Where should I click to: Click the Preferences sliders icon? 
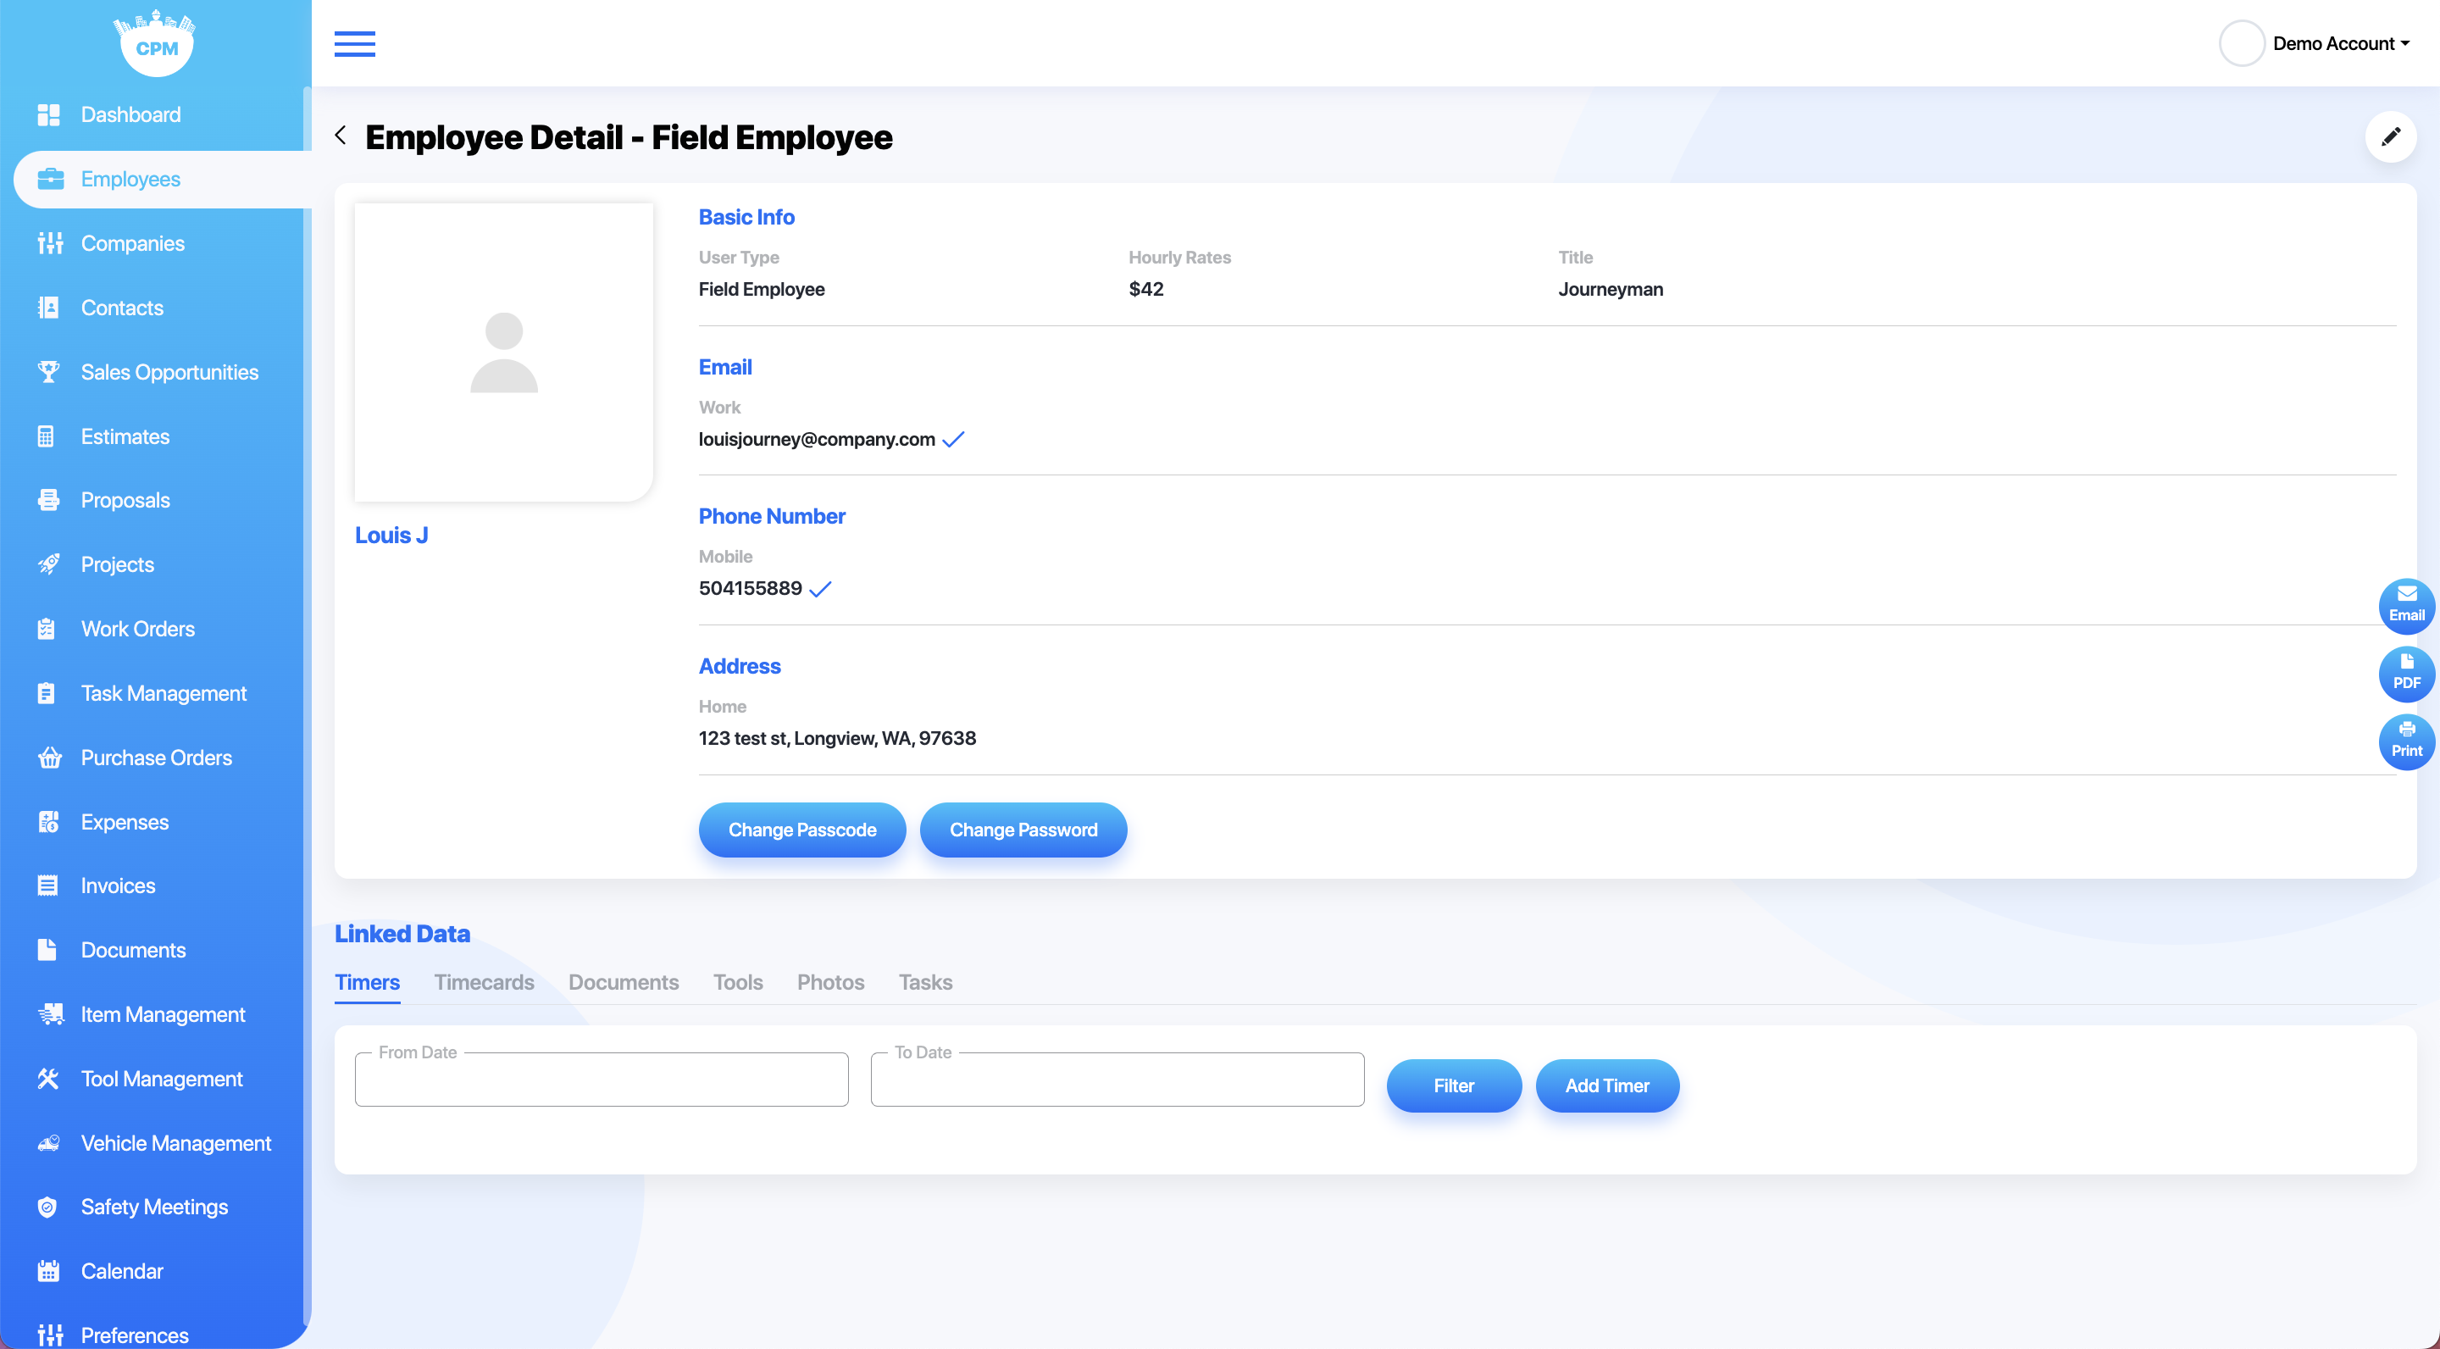click(49, 1335)
